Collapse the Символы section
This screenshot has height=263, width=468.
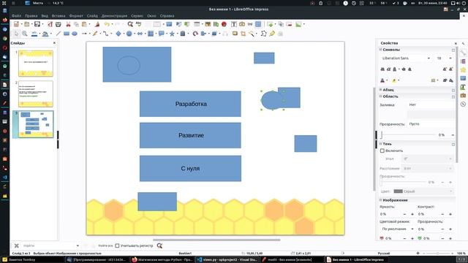pos(380,50)
